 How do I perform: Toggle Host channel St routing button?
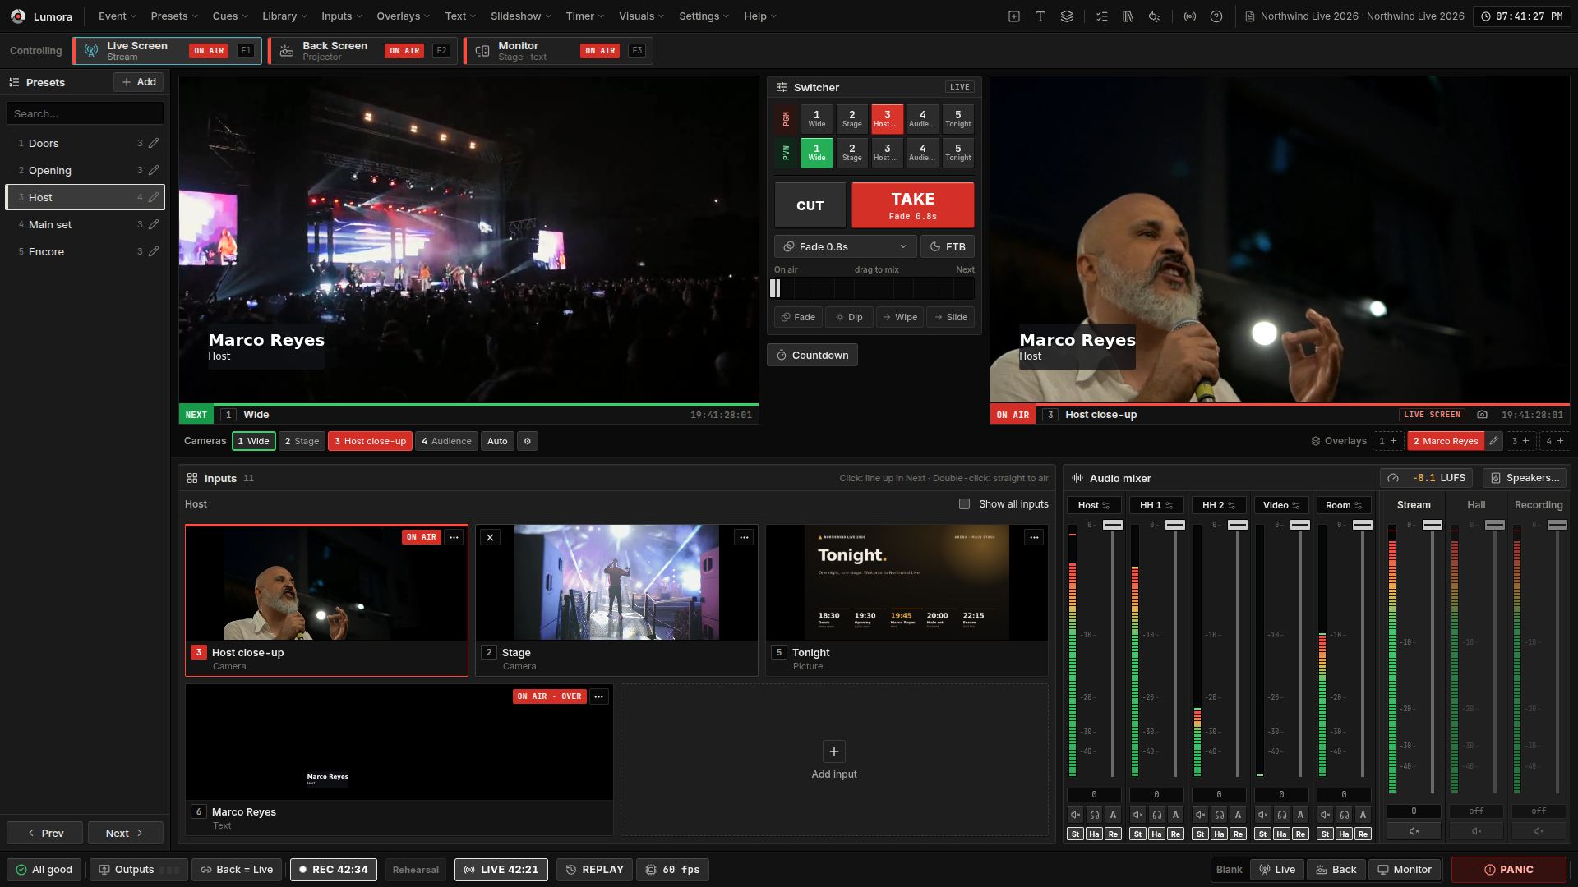click(1075, 834)
